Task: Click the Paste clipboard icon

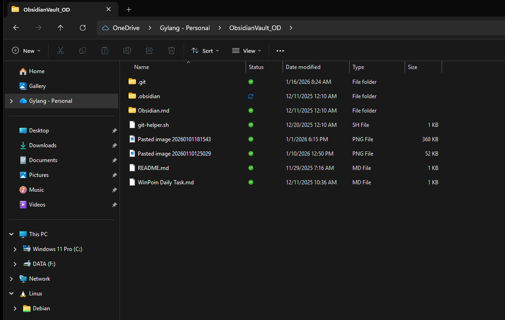Action: [x=105, y=50]
